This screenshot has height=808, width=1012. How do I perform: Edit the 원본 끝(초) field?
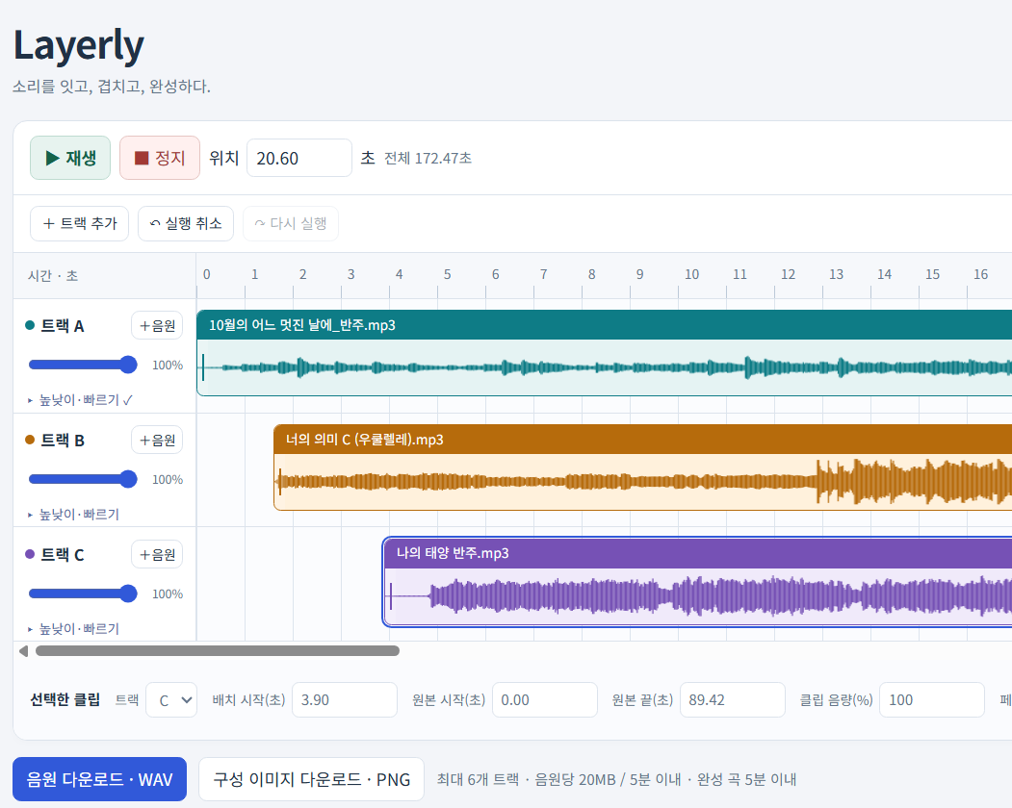(x=733, y=700)
